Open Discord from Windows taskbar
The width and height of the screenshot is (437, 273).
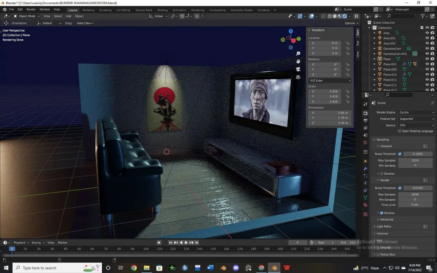236,268
